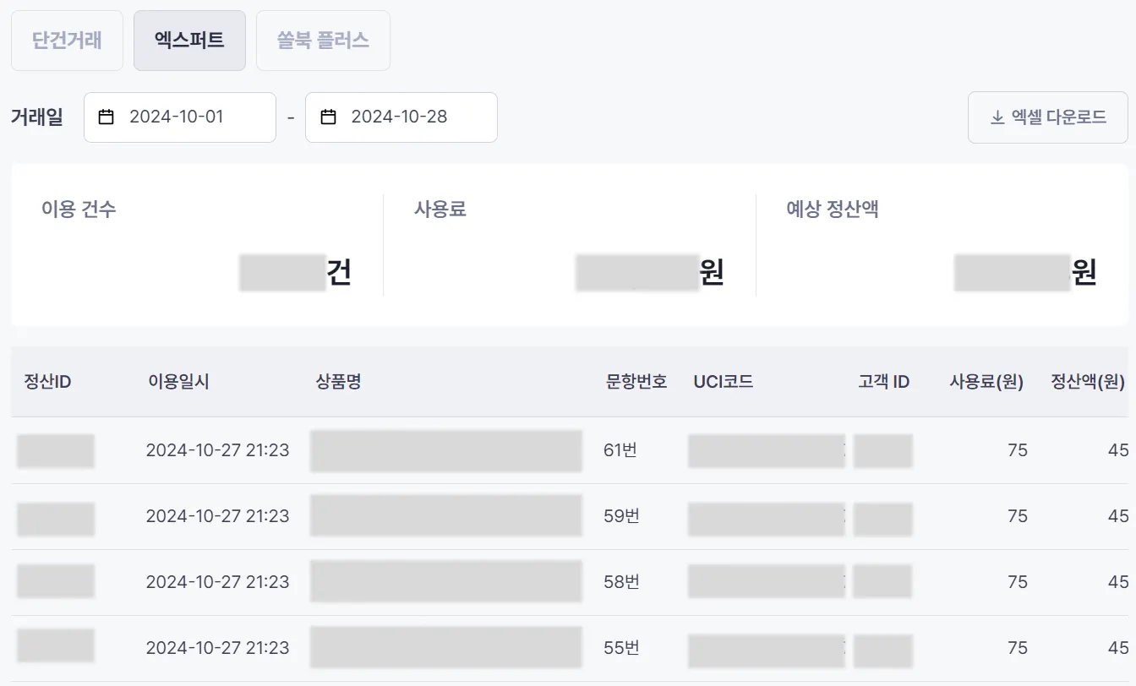Screen dimensions: 1136x686
Task: Click the 사용료(원) column header
Action: click(x=986, y=382)
